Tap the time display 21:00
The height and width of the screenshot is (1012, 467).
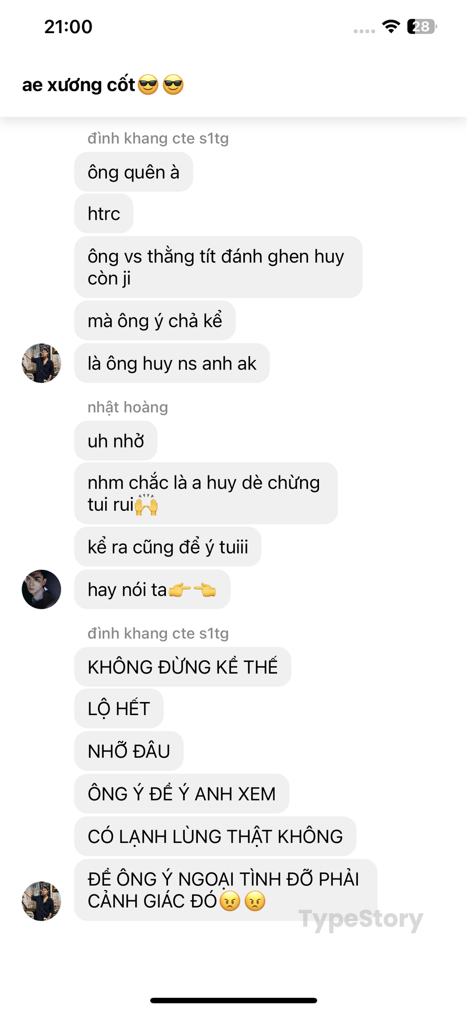coord(68,27)
